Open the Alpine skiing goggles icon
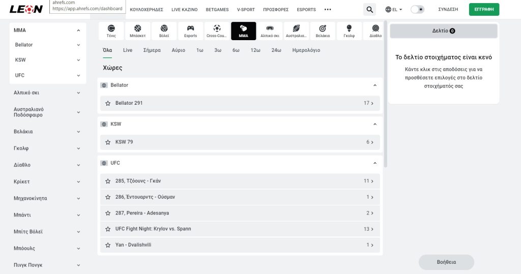Screen dimensions: 521x274 tap(270, 31)
